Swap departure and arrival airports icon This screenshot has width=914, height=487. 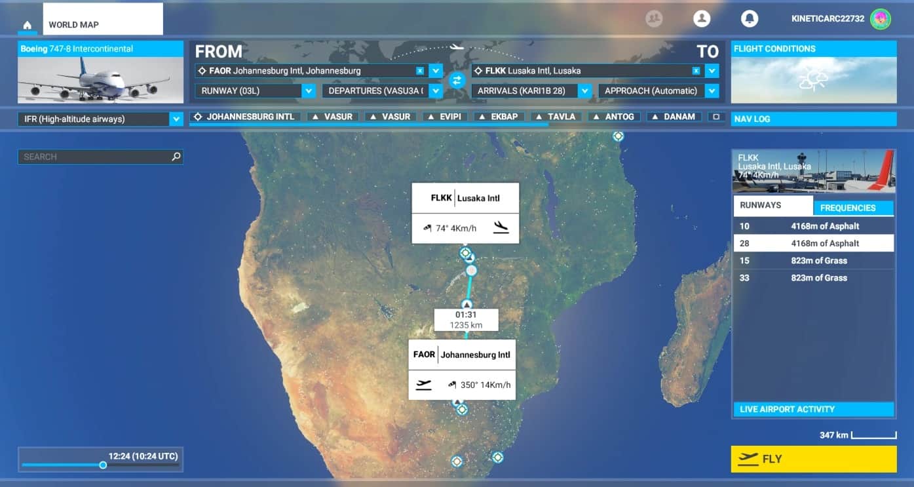[457, 81]
